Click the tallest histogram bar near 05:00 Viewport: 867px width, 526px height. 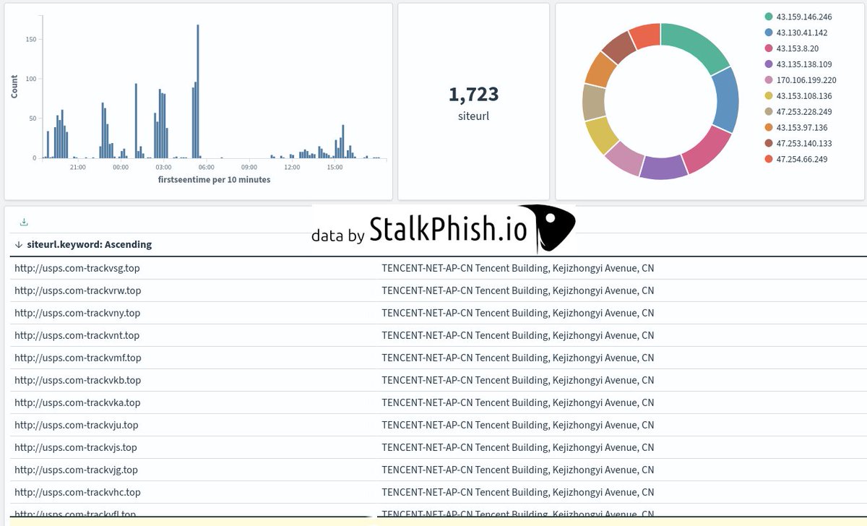click(197, 90)
